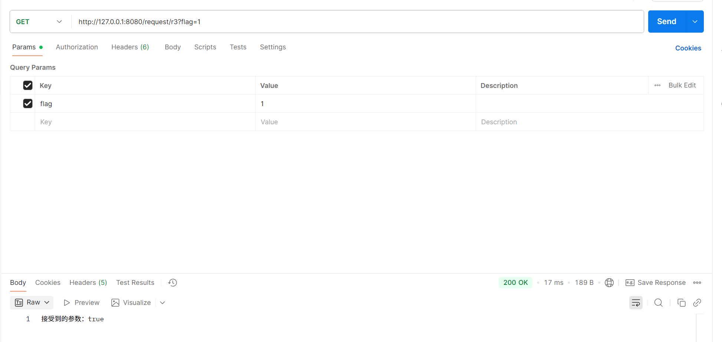Click the flag key cell
The height and width of the screenshot is (342, 722).
pyautogui.click(x=145, y=103)
